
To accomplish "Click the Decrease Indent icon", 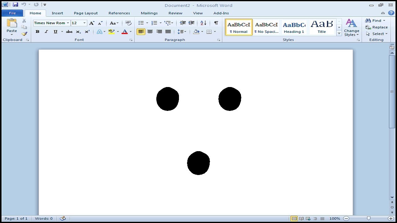I will pyautogui.click(x=183, y=23).
